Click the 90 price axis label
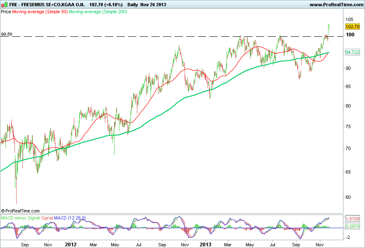 click(348, 68)
